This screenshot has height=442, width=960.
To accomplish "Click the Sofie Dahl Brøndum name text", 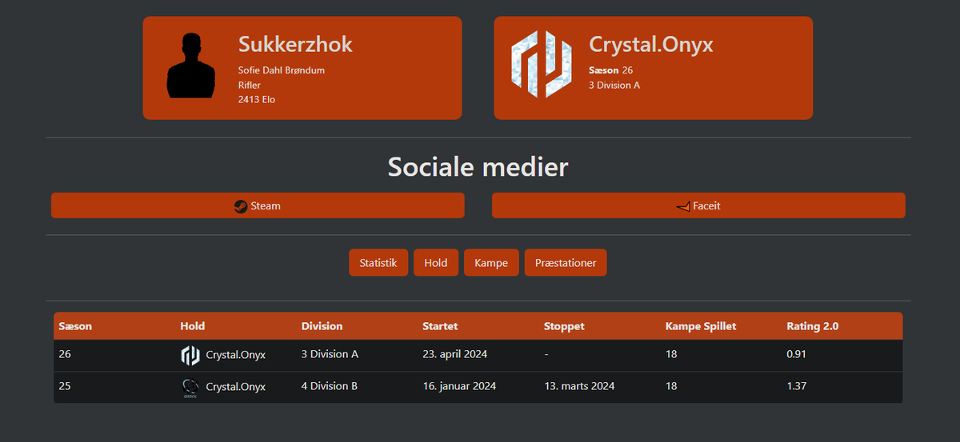I will pos(282,70).
